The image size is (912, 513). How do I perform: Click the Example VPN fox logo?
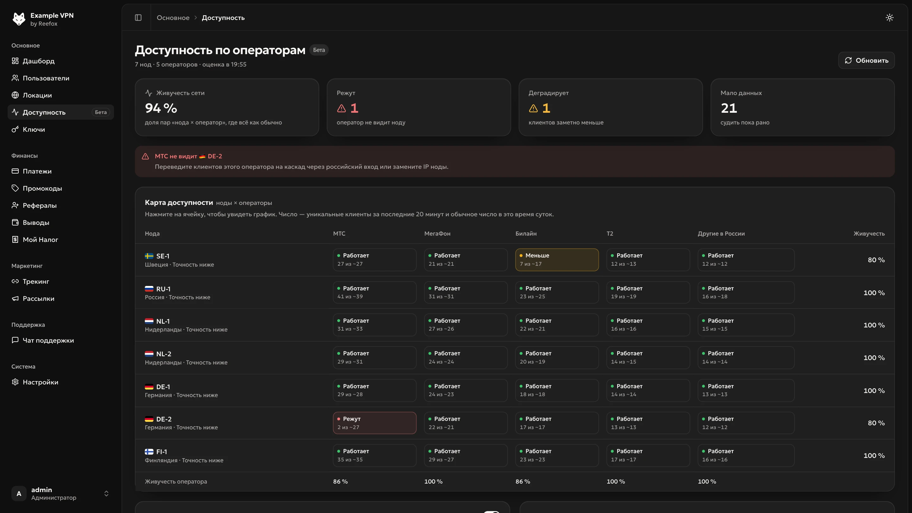coord(19,19)
